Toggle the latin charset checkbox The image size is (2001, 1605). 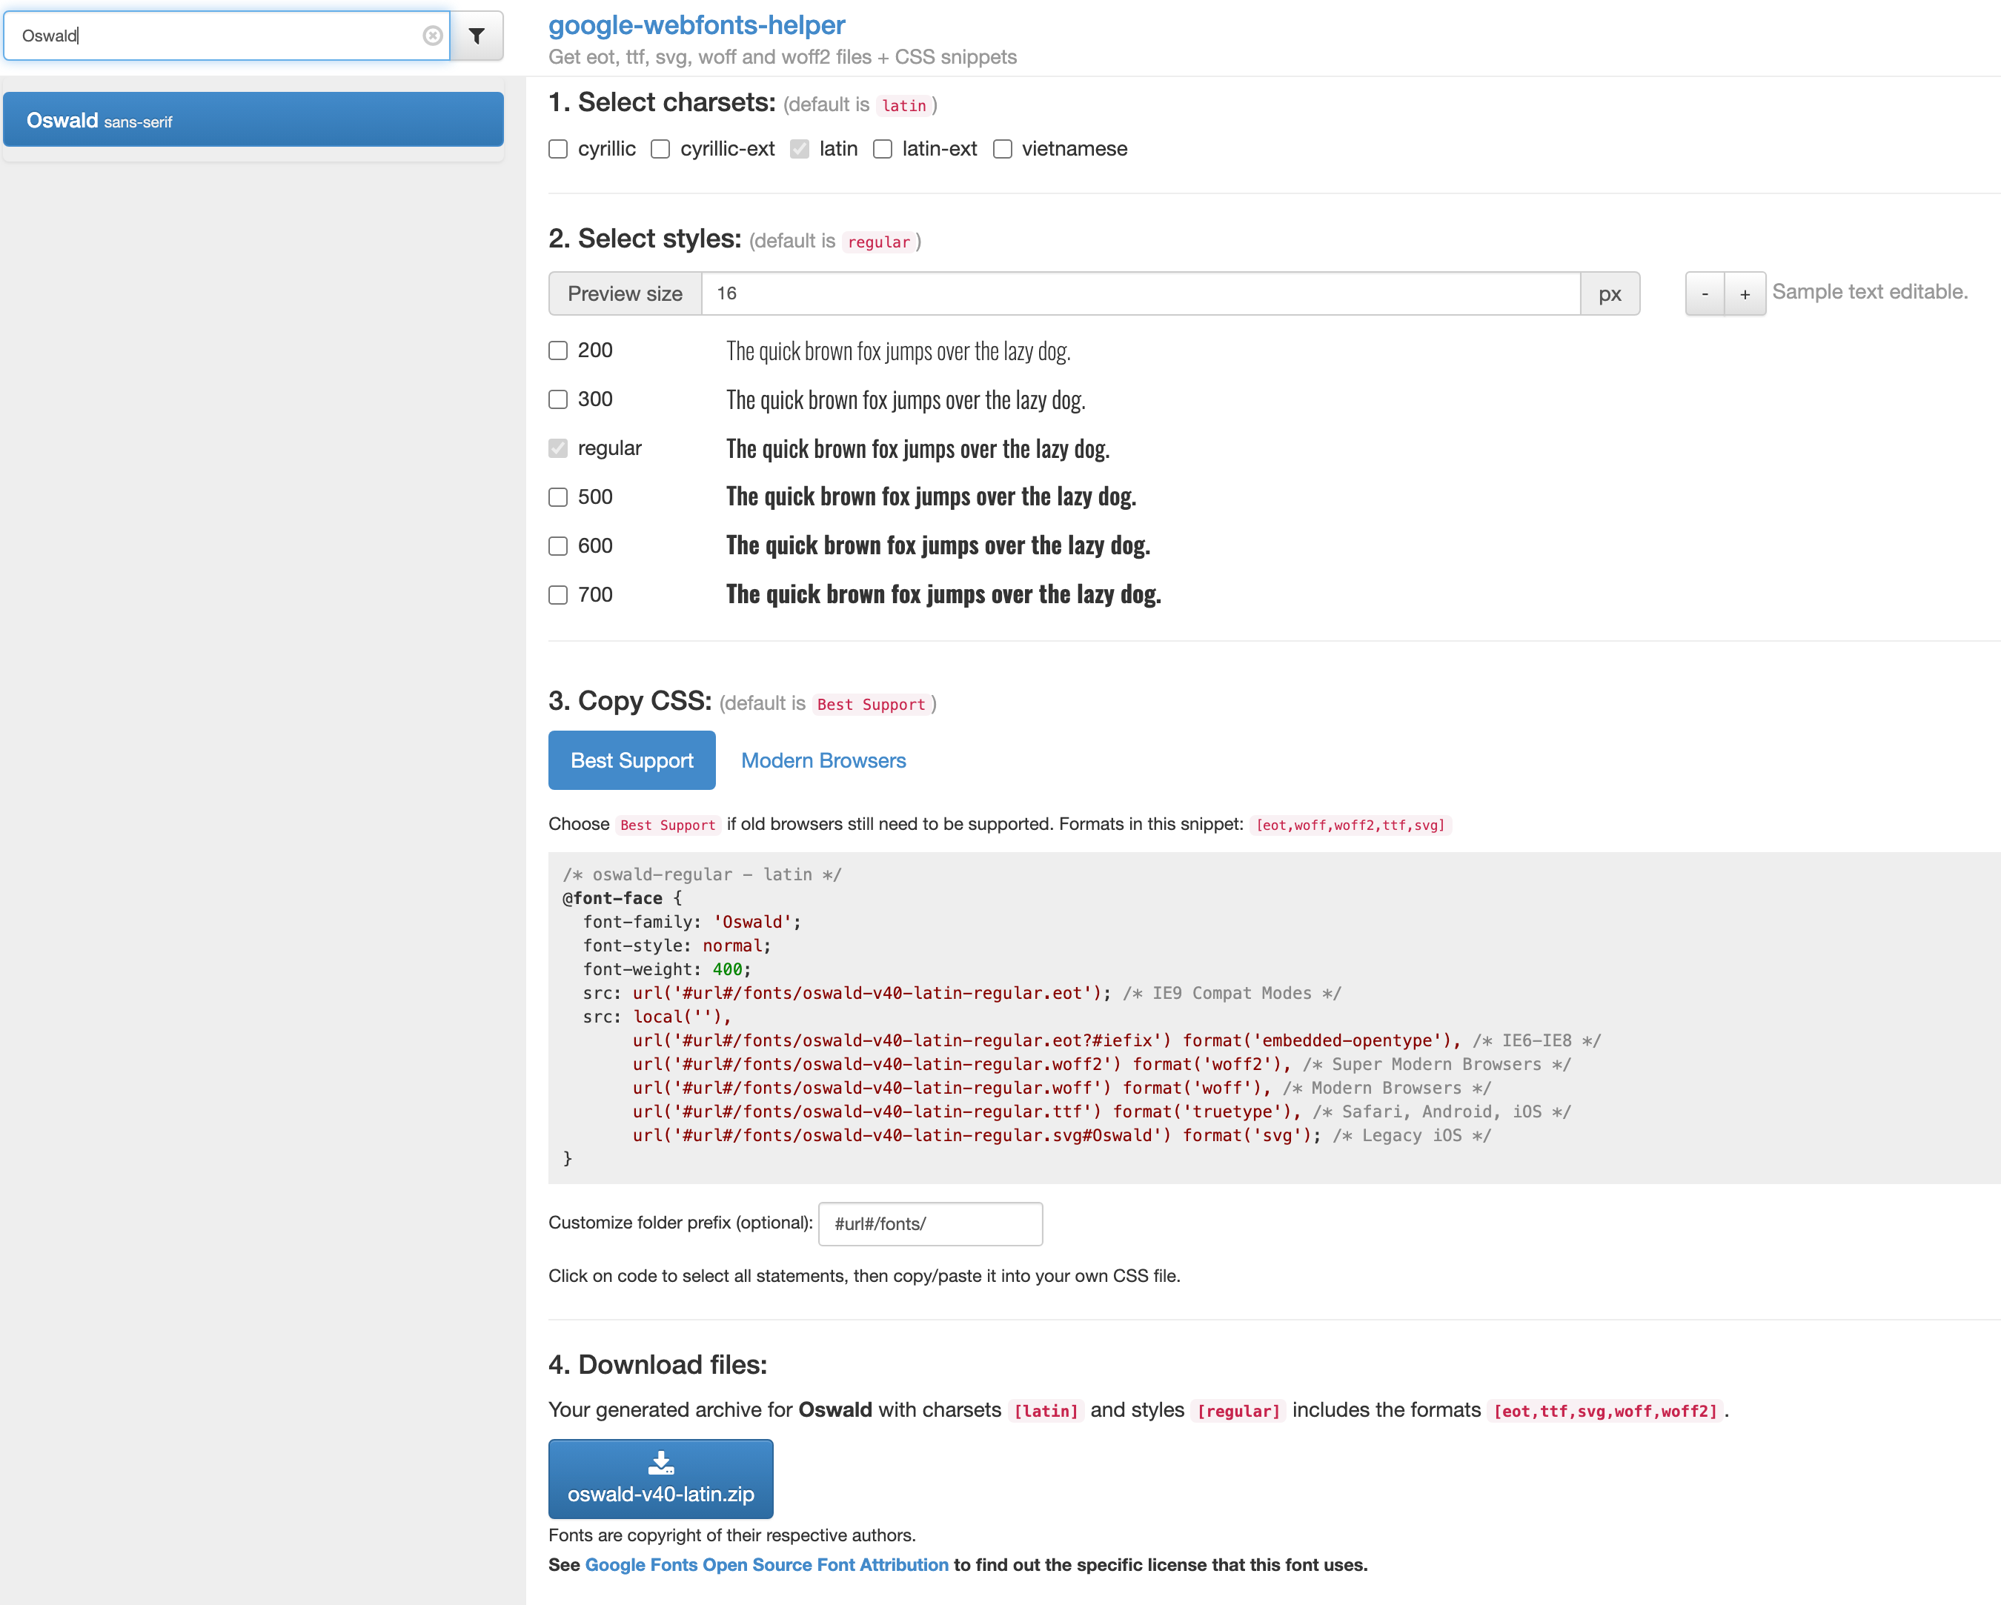pyautogui.click(x=799, y=150)
